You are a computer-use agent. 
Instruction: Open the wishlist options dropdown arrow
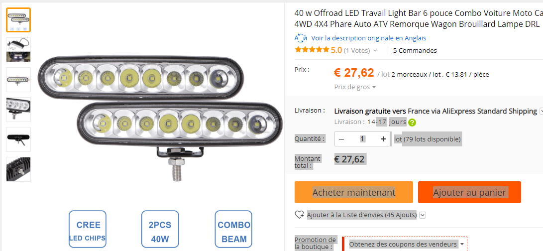(423, 215)
